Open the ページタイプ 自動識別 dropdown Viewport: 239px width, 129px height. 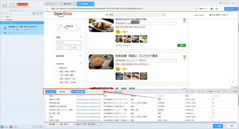(x=63, y=92)
